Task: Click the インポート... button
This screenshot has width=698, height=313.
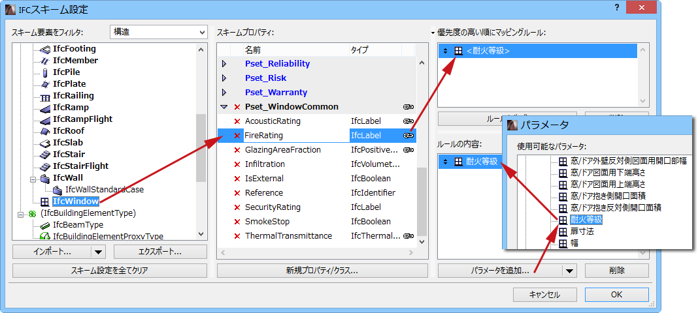Action: coord(52,252)
